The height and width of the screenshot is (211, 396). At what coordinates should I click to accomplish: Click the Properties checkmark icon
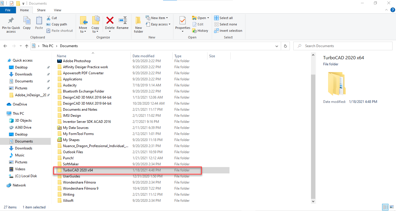pyautogui.click(x=182, y=21)
